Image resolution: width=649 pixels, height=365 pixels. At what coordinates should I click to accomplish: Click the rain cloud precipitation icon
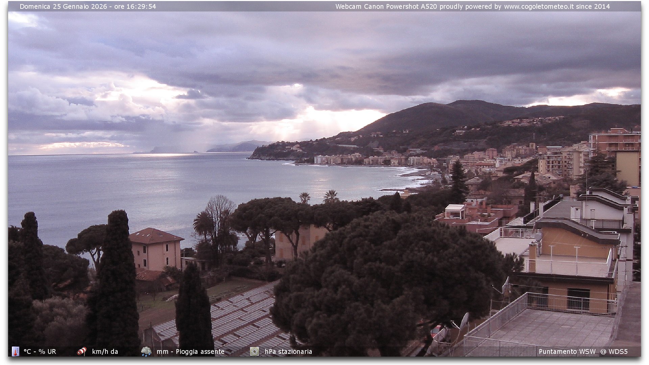click(146, 351)
